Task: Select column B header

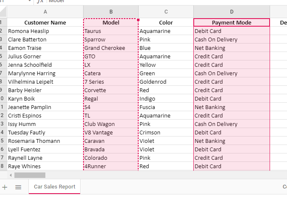Action: 111,12
